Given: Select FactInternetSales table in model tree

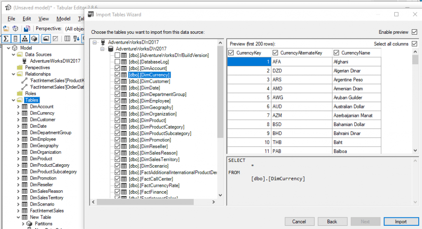Looking at the screenshot, I should pyautogui.click(x=47, y=211).
